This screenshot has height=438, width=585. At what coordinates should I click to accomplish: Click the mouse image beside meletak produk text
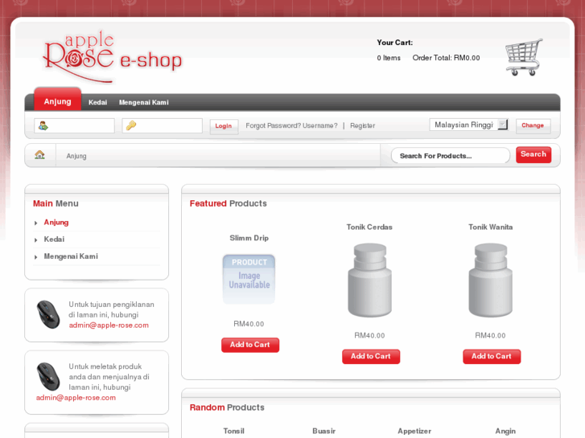tap(48, 376)
